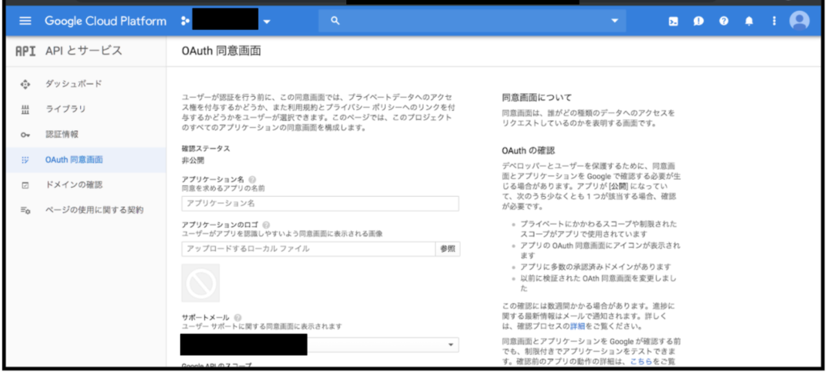Click the 同意画面について heading
Image resolution: width=827 pixels, height=373 pixels.
coord(537,98)
